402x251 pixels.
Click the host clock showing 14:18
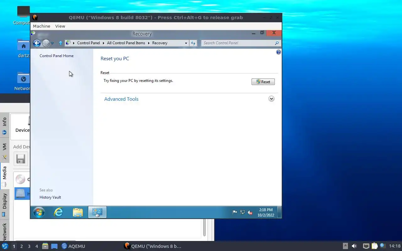[x=395, y=246]
